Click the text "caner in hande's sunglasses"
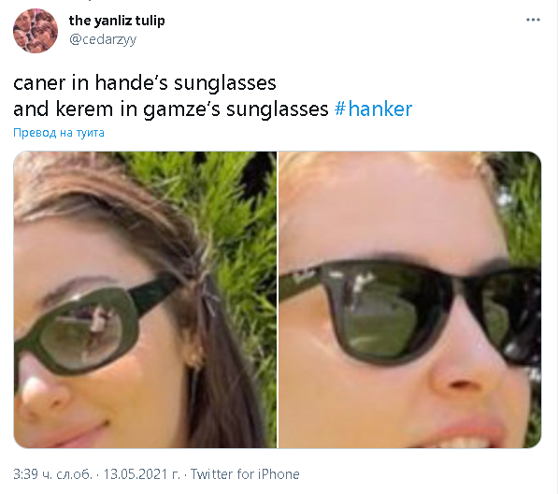This screenshot has width=558, height=494. pos(145,83)
